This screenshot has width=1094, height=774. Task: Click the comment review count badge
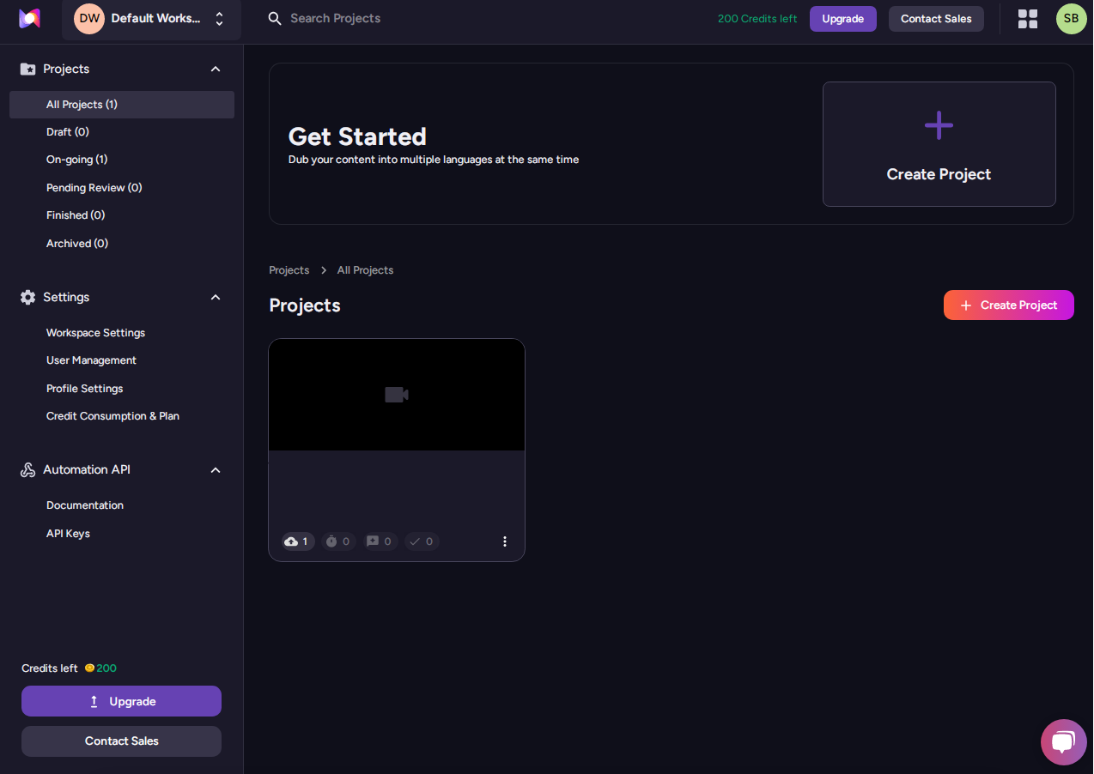380,541
